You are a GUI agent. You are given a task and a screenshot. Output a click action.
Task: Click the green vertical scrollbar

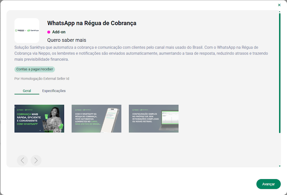pyautogui.click(x=280, y=72)
